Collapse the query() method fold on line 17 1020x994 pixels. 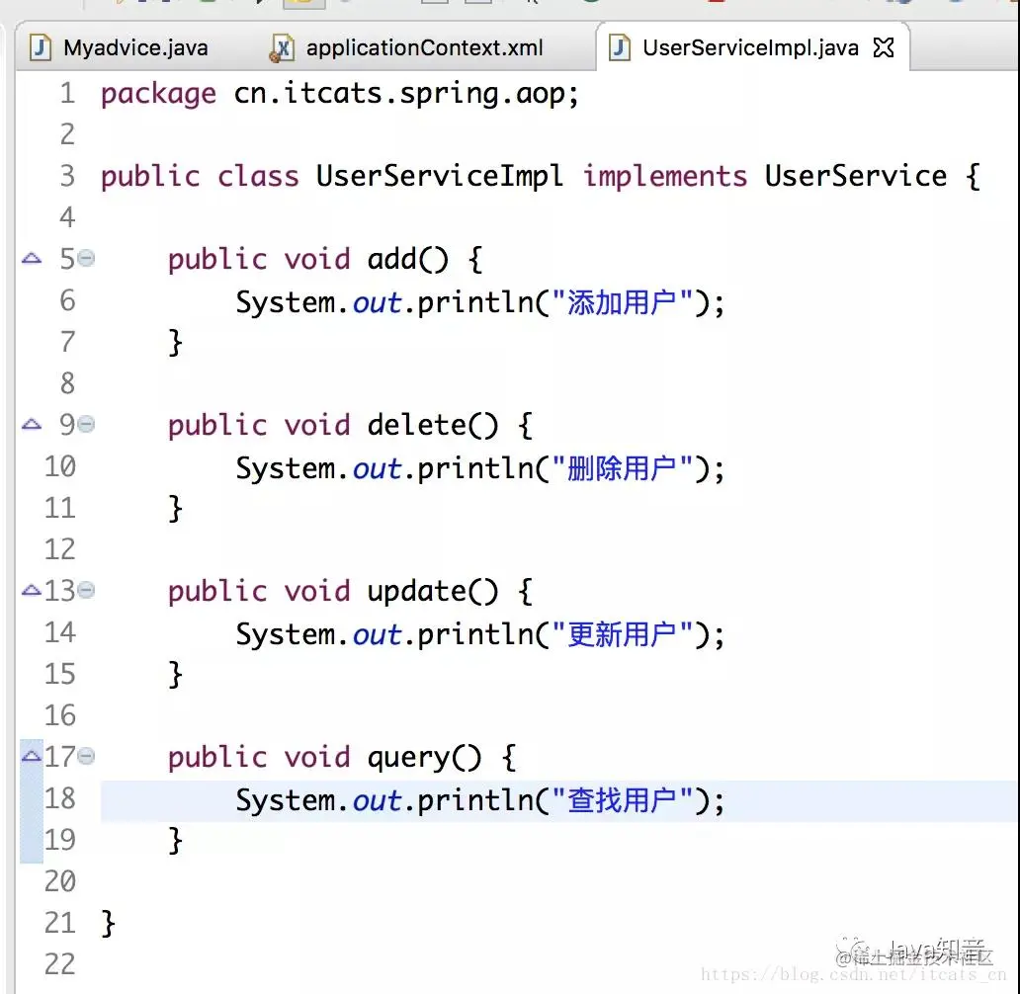pos(87,757)
